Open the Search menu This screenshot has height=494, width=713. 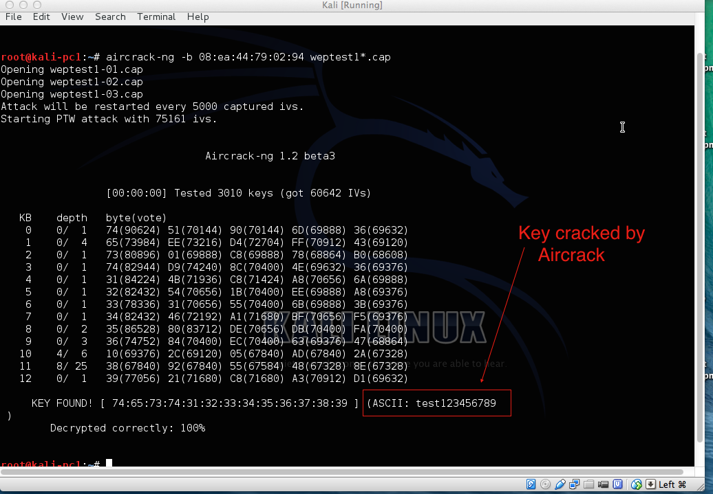tap(111, 16)
